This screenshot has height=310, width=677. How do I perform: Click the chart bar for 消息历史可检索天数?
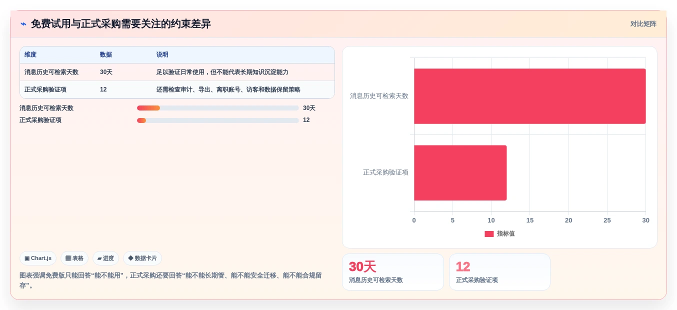click(530, 96)
